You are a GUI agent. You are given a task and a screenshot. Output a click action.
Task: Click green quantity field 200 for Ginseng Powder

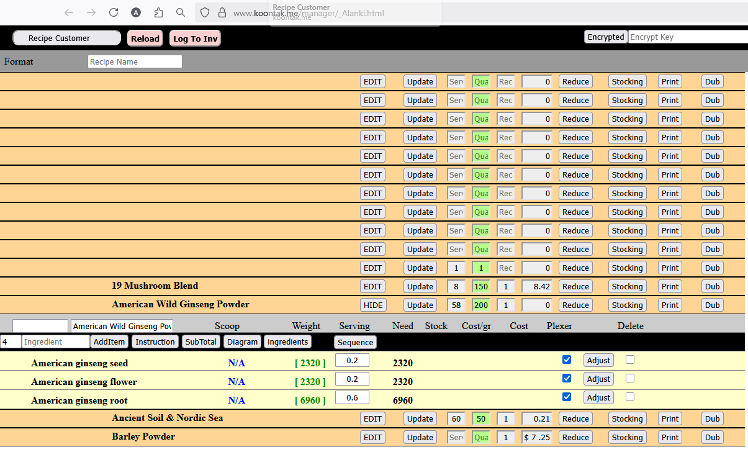click(x=481, y=305)
